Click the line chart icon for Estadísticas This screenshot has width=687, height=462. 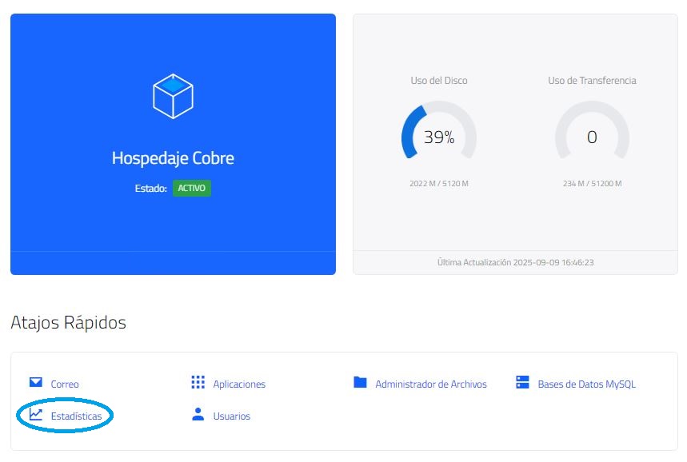point(36,415)
